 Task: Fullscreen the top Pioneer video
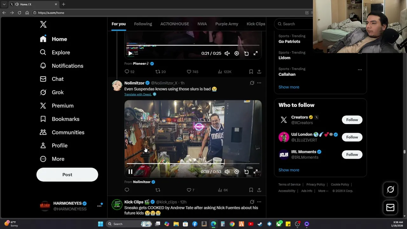[x=256, y=53]
